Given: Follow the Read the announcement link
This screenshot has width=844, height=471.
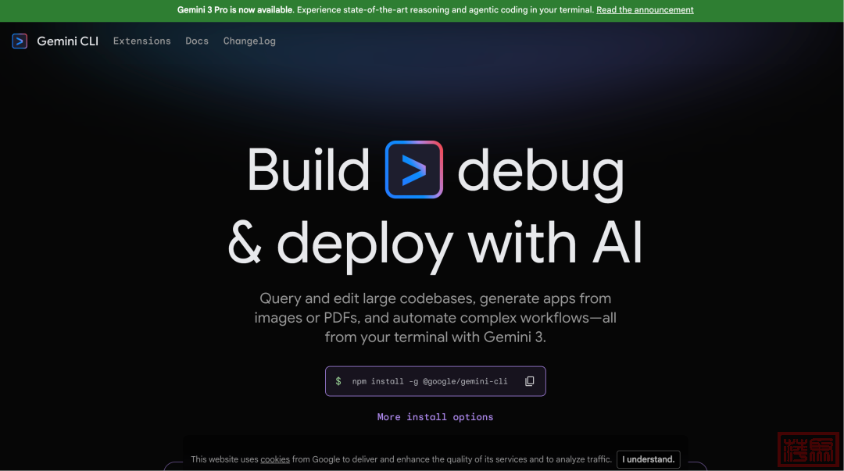Looking at the screenshot, I should point(645,10).
